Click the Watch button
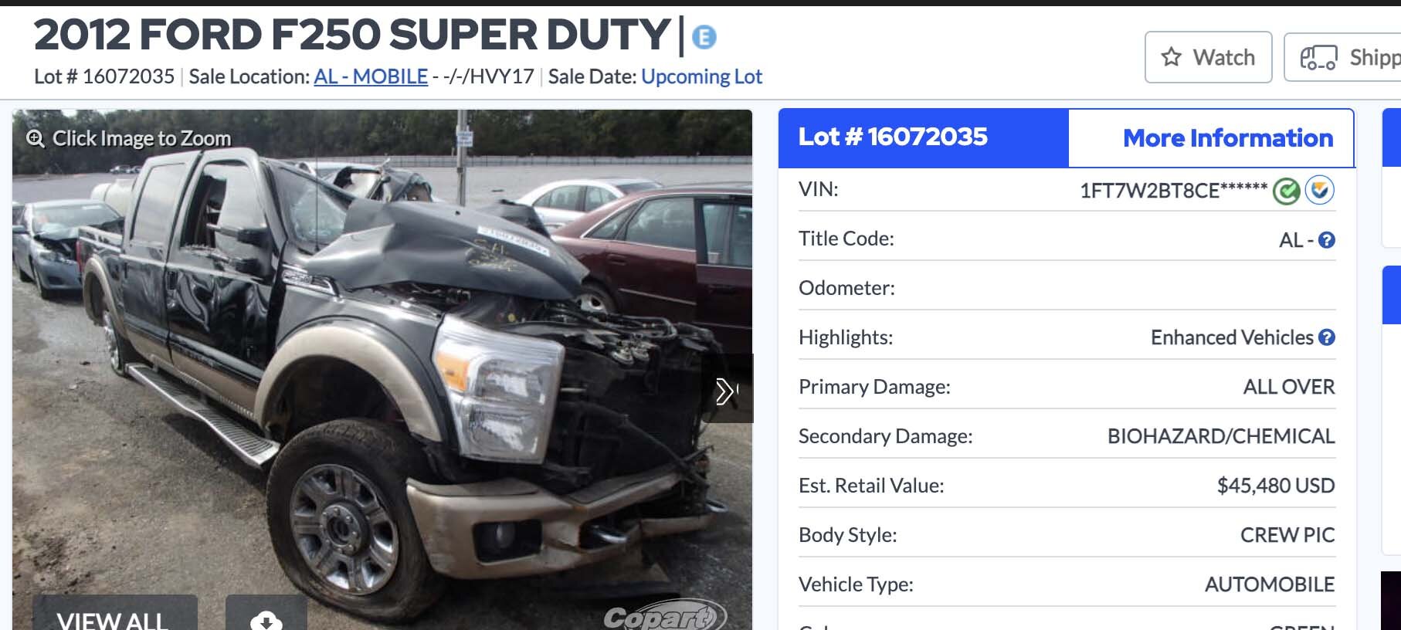 (x=1208, y=57)
